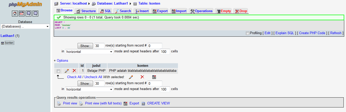The width and height of the screenshot is (346, 112).
Task: Click the upper starting record number field
Action: [x=155, y=46]
